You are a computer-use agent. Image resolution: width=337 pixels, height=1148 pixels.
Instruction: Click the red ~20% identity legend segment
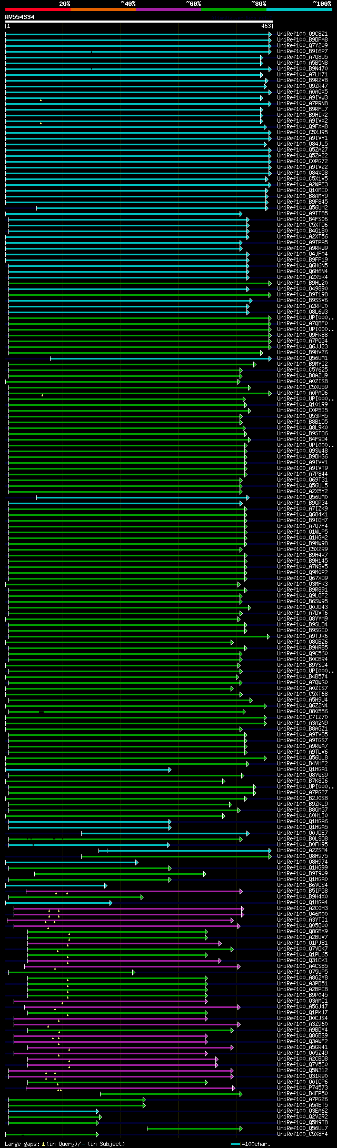point(38,9)
